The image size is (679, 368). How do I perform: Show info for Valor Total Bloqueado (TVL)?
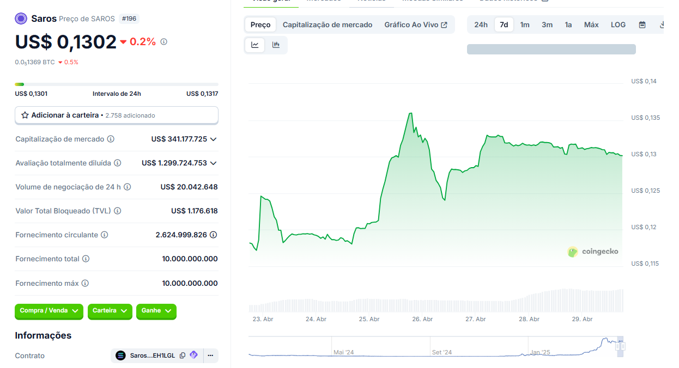click(x=117, y=211)
